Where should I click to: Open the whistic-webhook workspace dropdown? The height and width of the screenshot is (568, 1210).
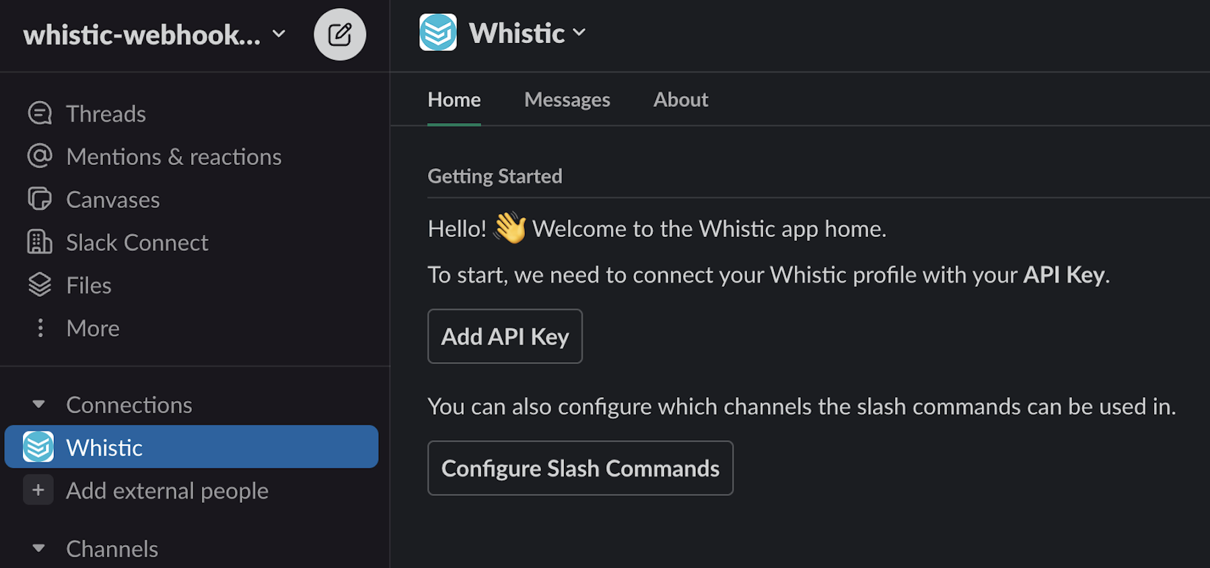tap(155, 34)
